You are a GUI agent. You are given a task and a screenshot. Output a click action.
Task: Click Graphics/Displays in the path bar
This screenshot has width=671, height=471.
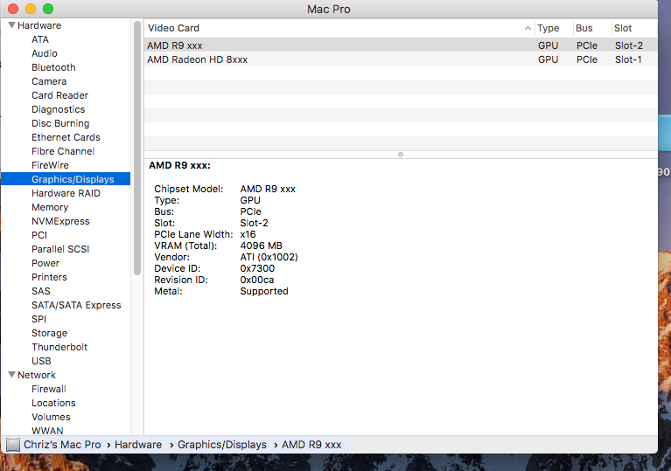[222, 445]
